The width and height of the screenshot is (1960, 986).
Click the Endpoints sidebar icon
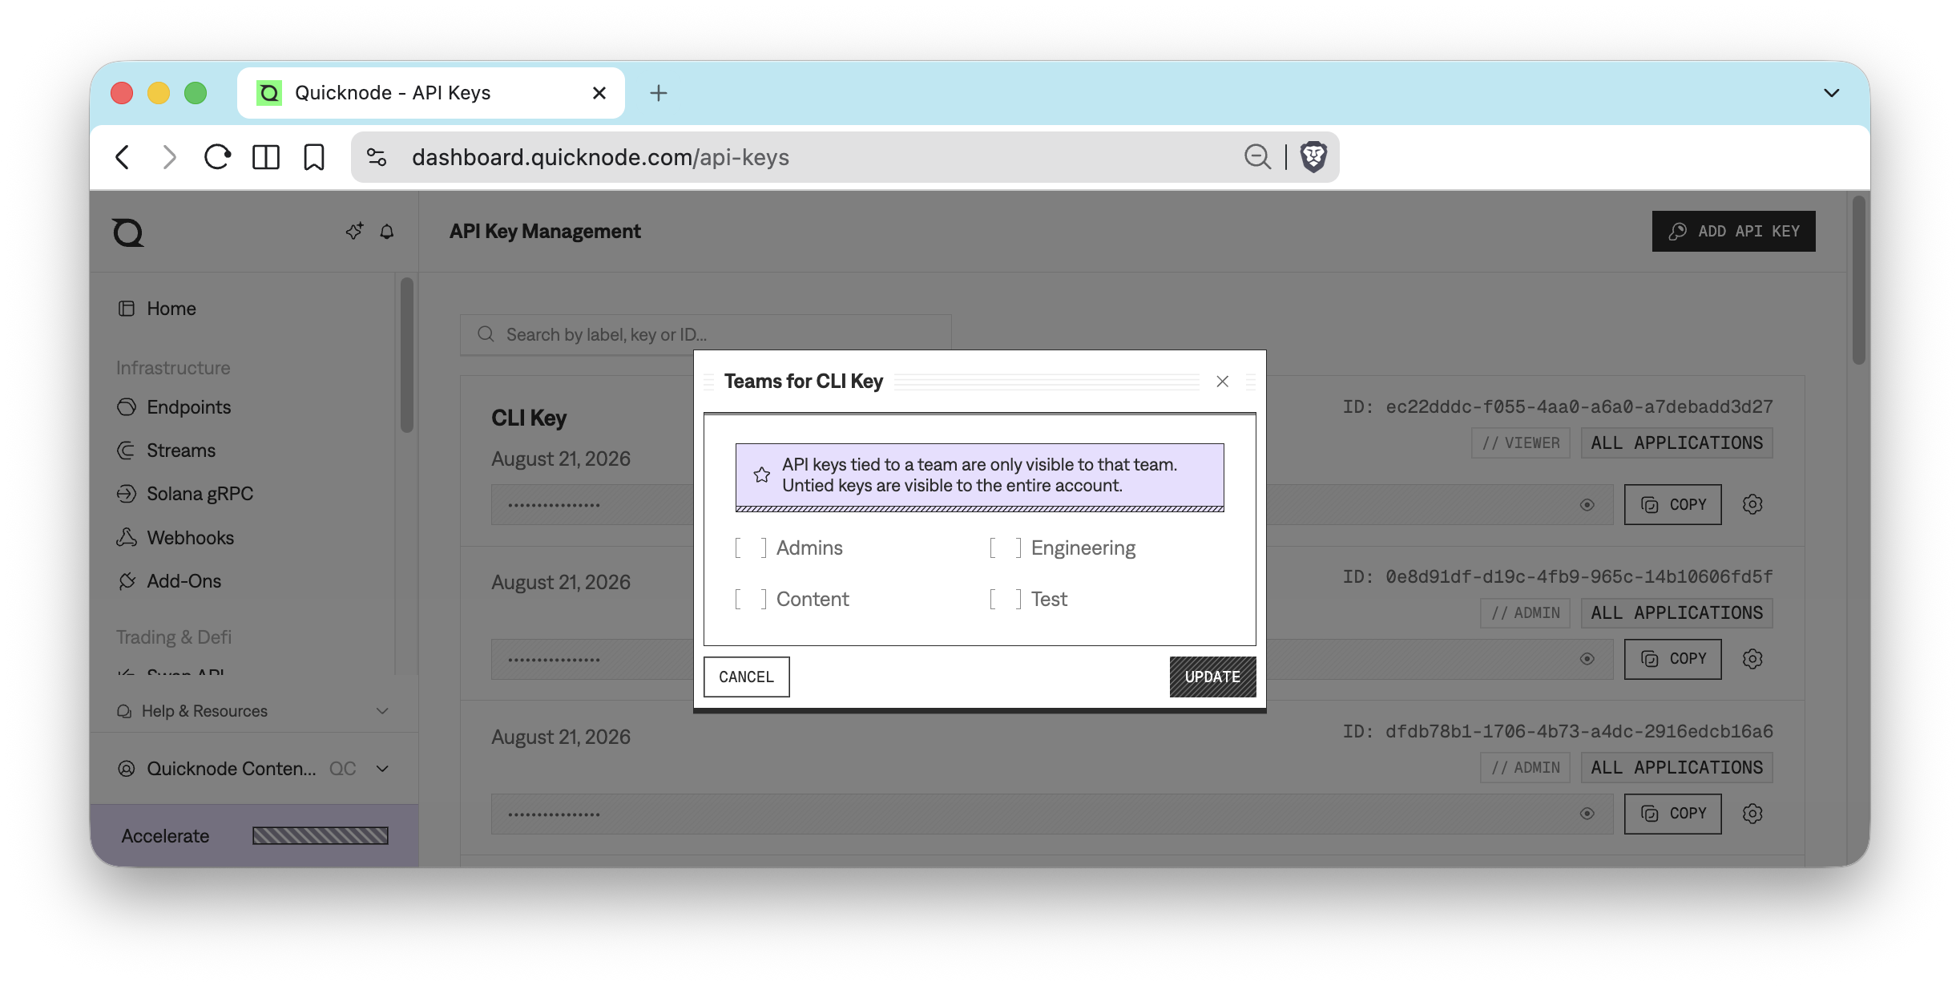[x=127, y=407]
